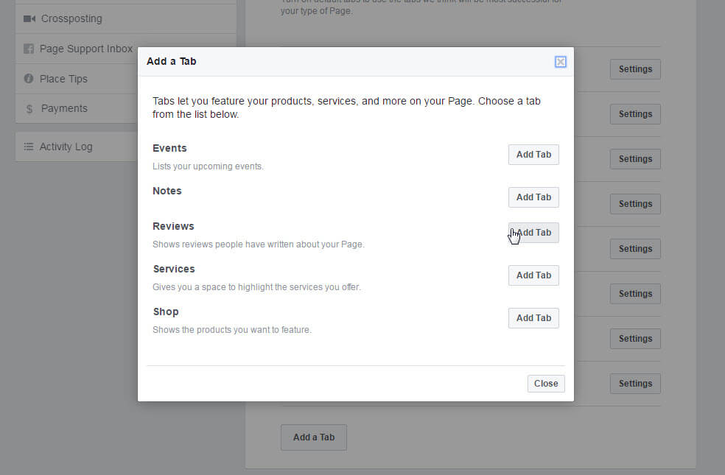The height and width of the screenshot is (475, 725).
Task: Open the fourth Settings button from the top
Action: (635, 204)
